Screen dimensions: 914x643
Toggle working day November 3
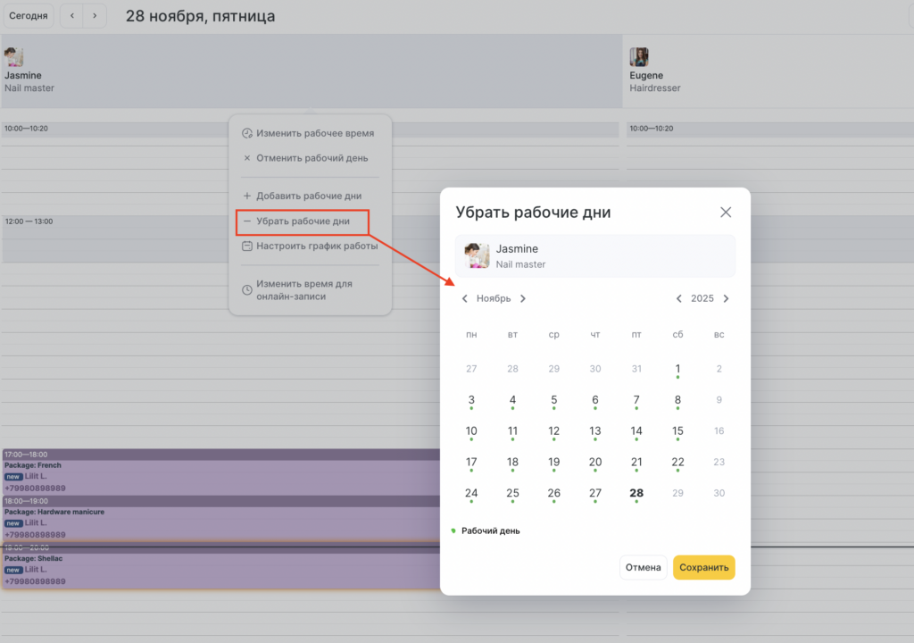pyautogui.click(x=471, y=400)
